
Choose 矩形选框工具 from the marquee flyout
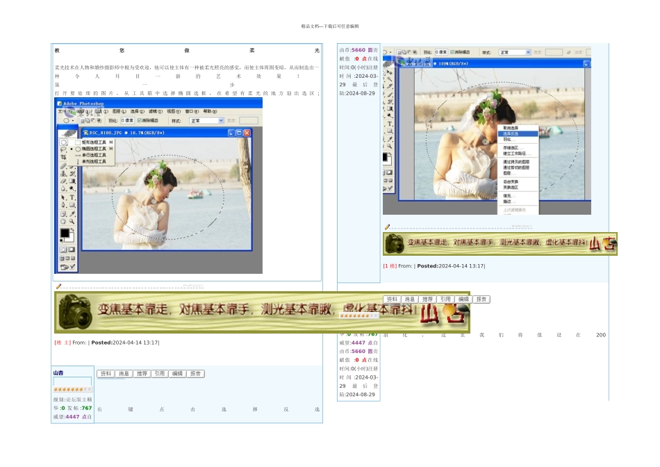(x=93, y=142)
